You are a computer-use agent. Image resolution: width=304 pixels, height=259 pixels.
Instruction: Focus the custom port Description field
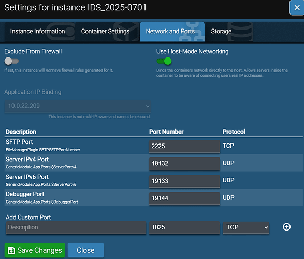76,227
